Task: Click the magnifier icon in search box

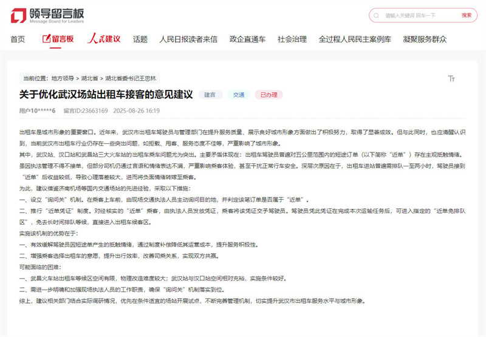Action: pyautogui.click(x=376, y=16)
